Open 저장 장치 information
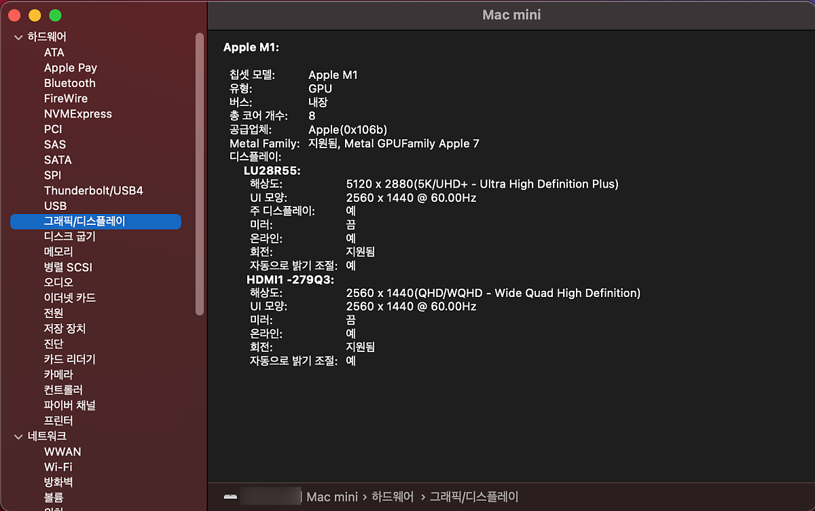 click(x=65, y=329)
